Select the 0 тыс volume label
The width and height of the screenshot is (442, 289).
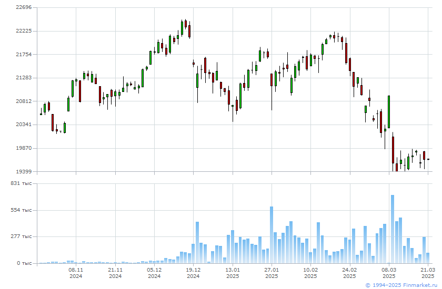24,263
